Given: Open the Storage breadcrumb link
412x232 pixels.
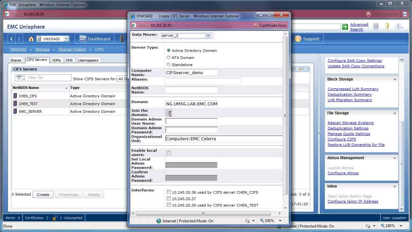Looking at the screenshot, I should [42, 49].
